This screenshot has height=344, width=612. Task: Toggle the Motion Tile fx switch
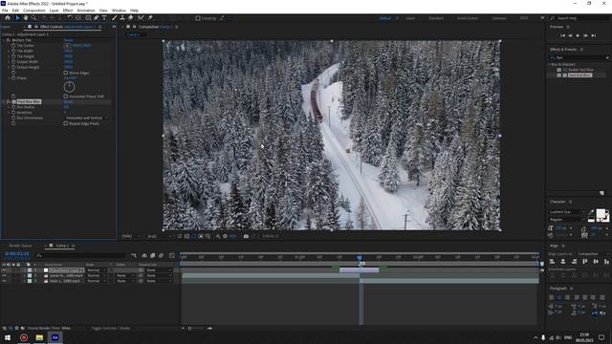tap(9, 40)
